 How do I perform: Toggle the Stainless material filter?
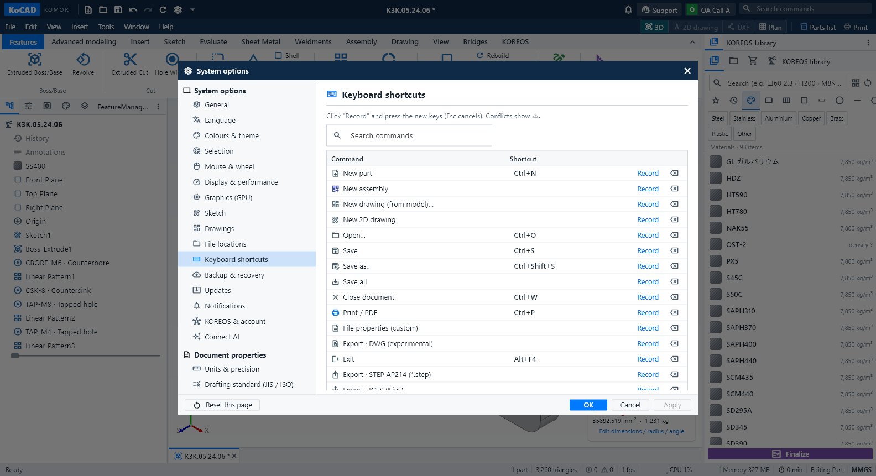click(x=744, y=118)
